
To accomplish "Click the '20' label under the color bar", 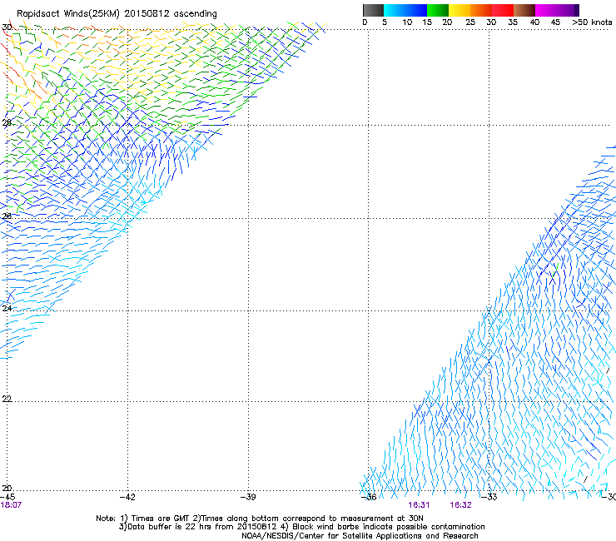I will [x=447, y=22].
